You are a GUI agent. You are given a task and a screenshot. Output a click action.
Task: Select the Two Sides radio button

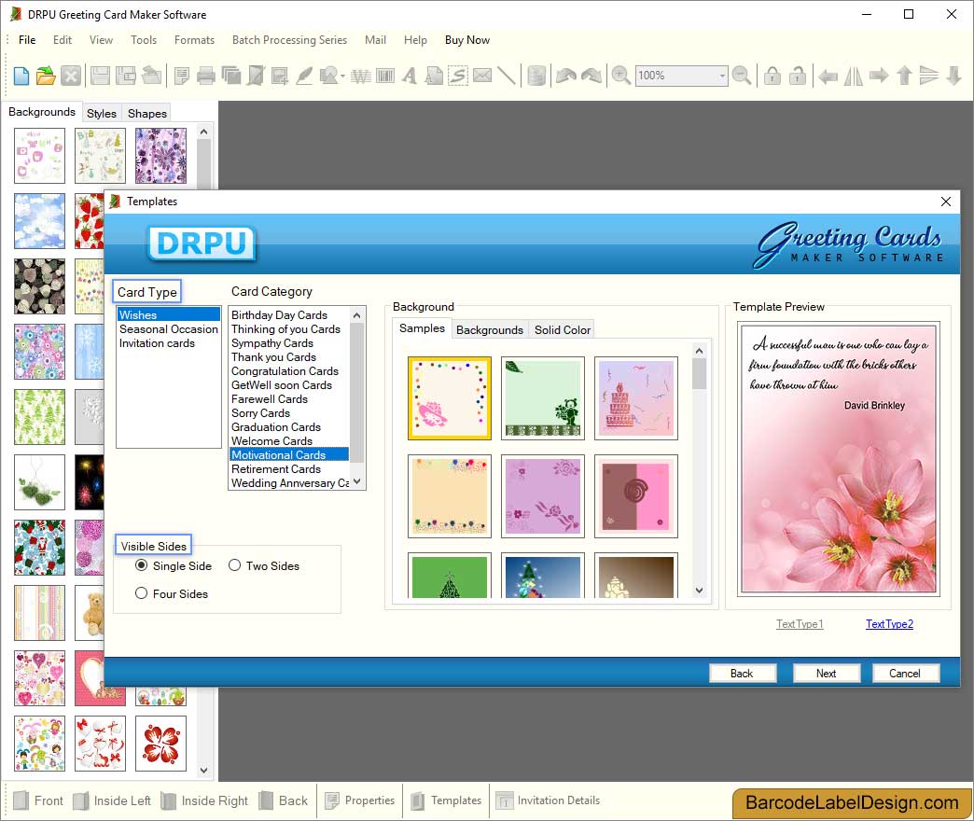click(234, 565)
